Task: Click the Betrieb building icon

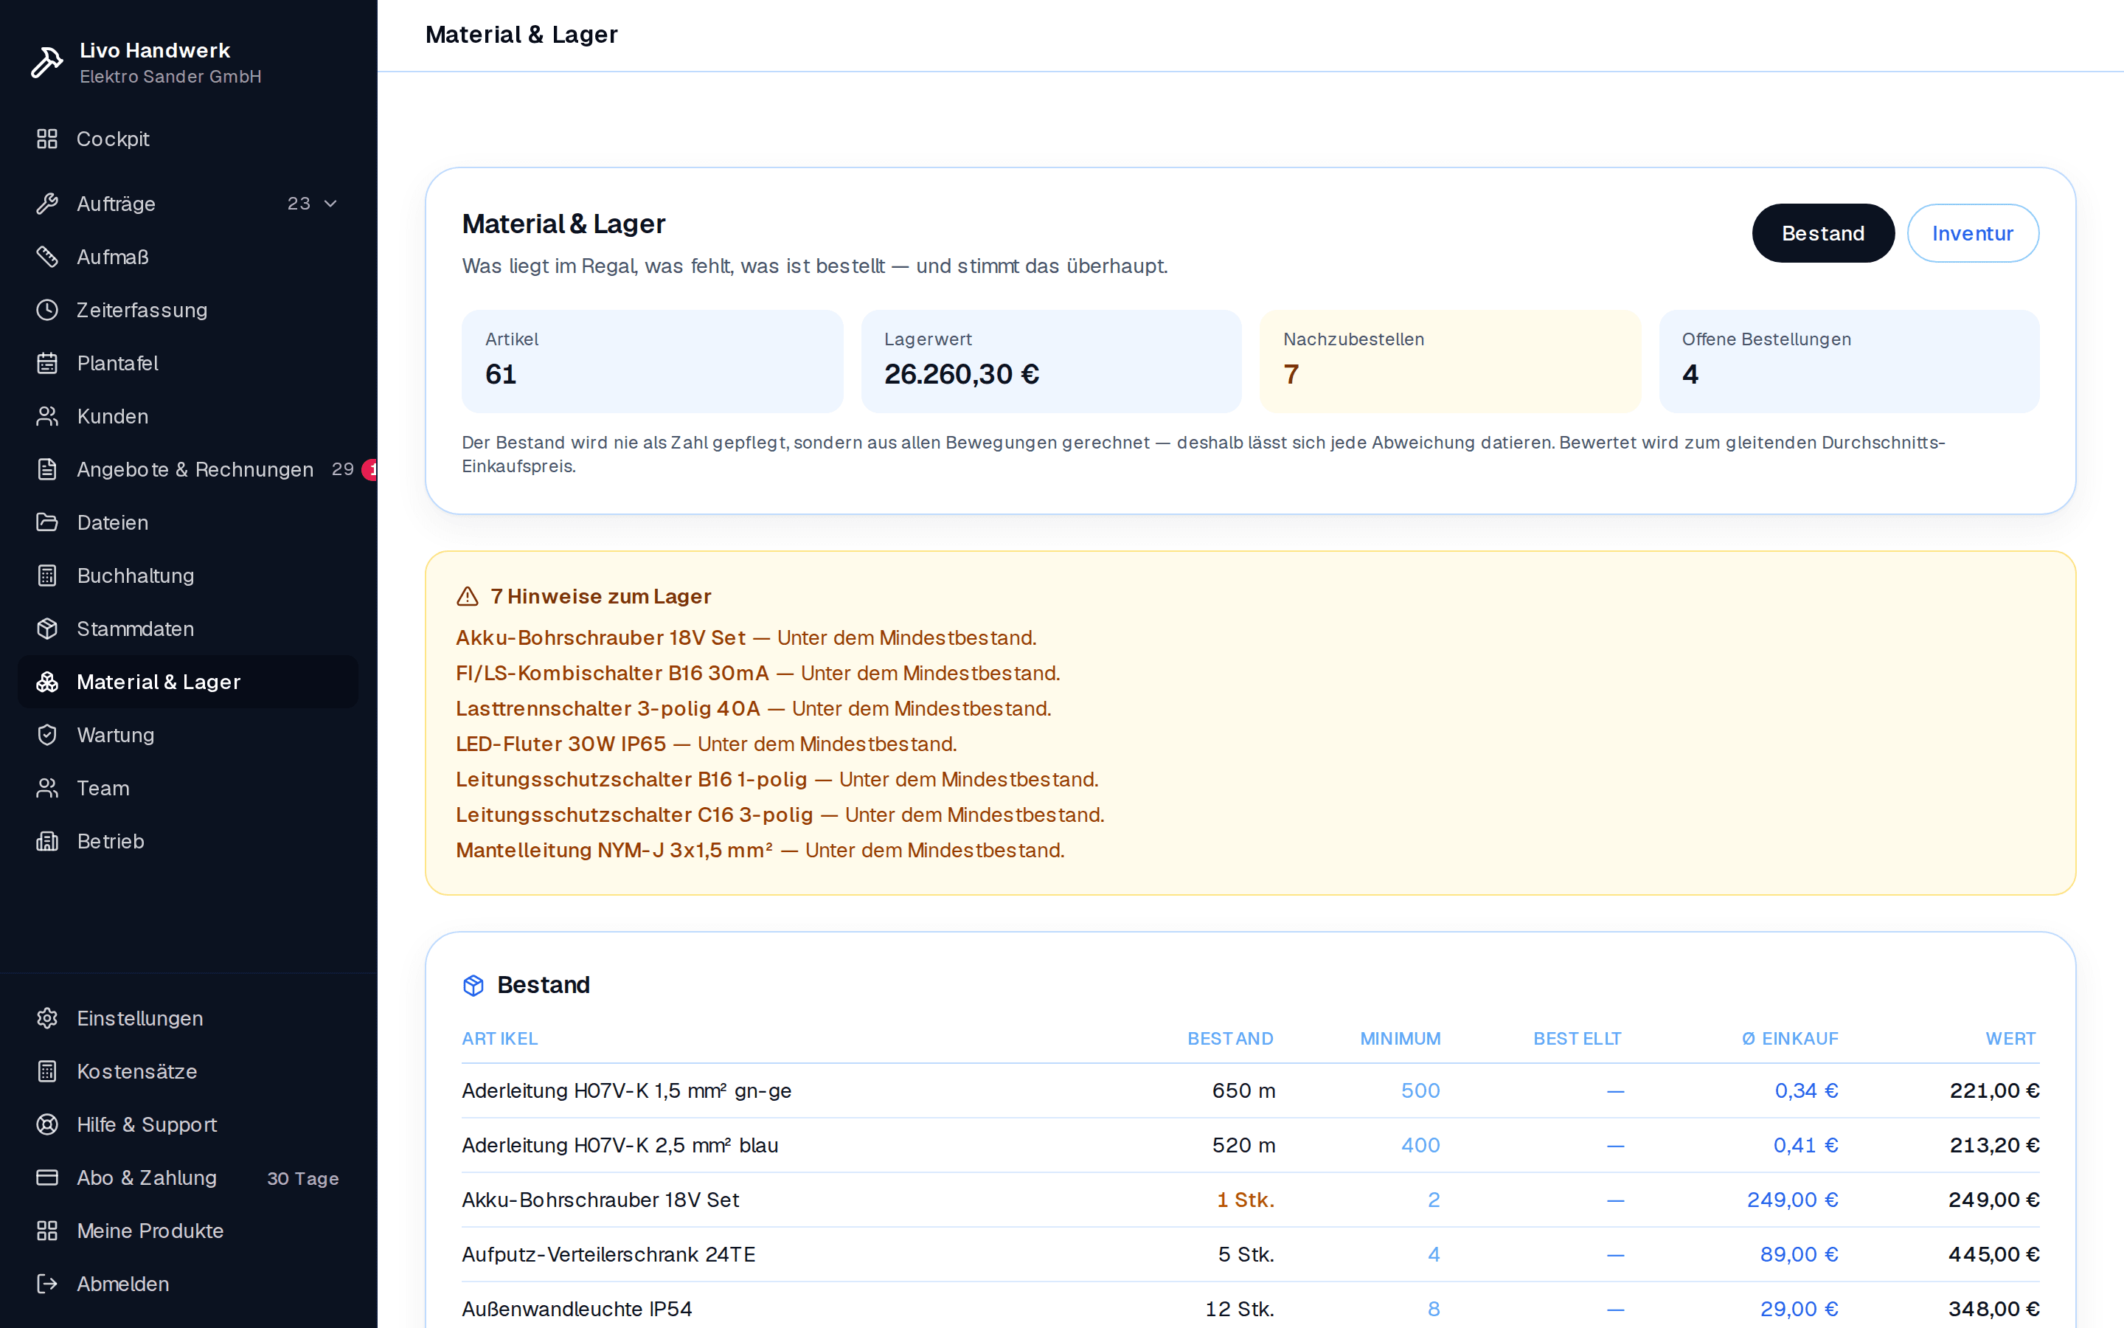Action: coord(47,841)
